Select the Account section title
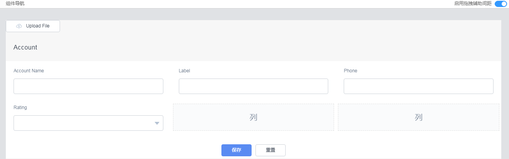The width and height of the screenshot is (509, 159). pyautogui.click(x=25, y=47)
